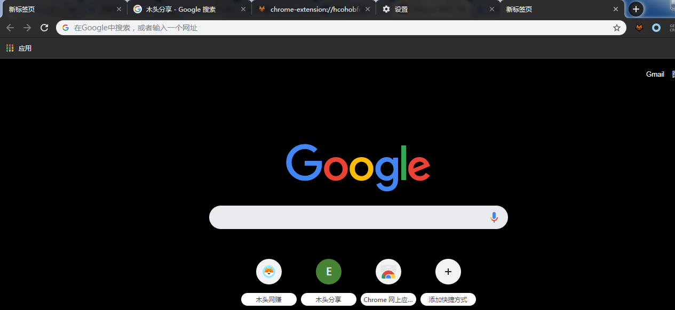Click the gear favicon on the 设置 tab
Image resolution: width=675 pixels, height=310 pixels.
[386, 9]
